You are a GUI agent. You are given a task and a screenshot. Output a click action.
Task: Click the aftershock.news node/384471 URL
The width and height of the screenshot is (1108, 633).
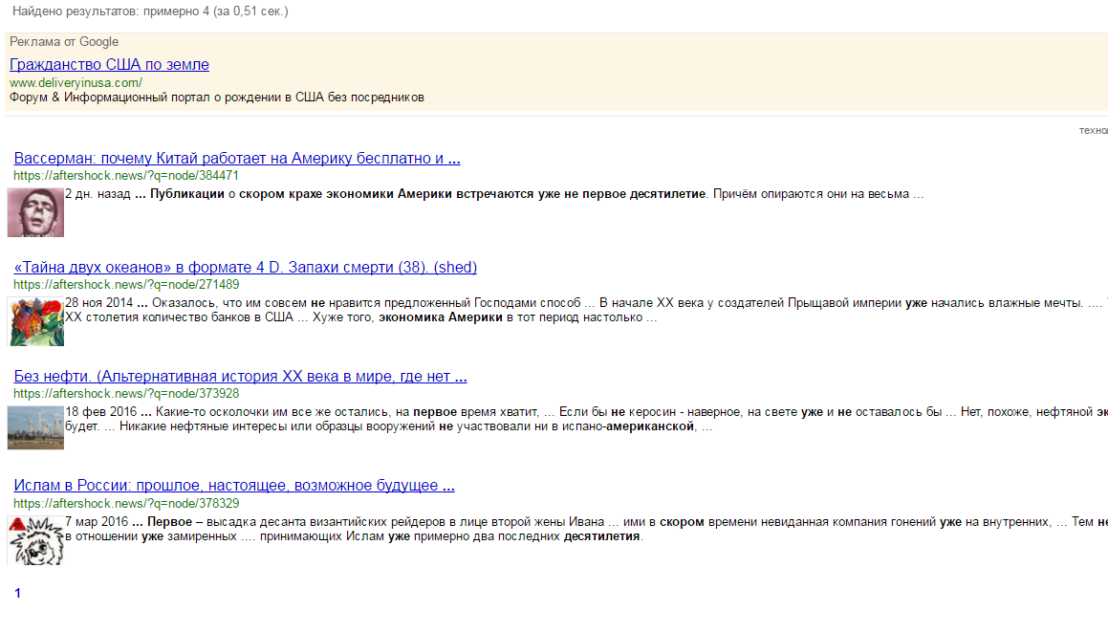click(x=126, y=175)
